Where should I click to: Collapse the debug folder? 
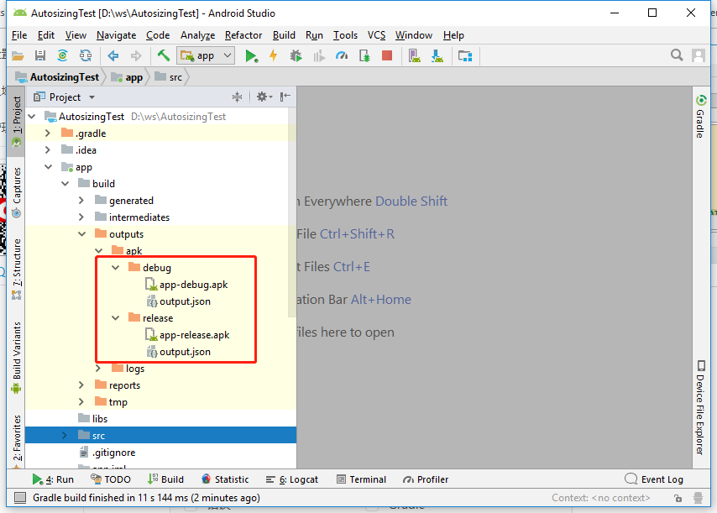(x=116, y=268)
